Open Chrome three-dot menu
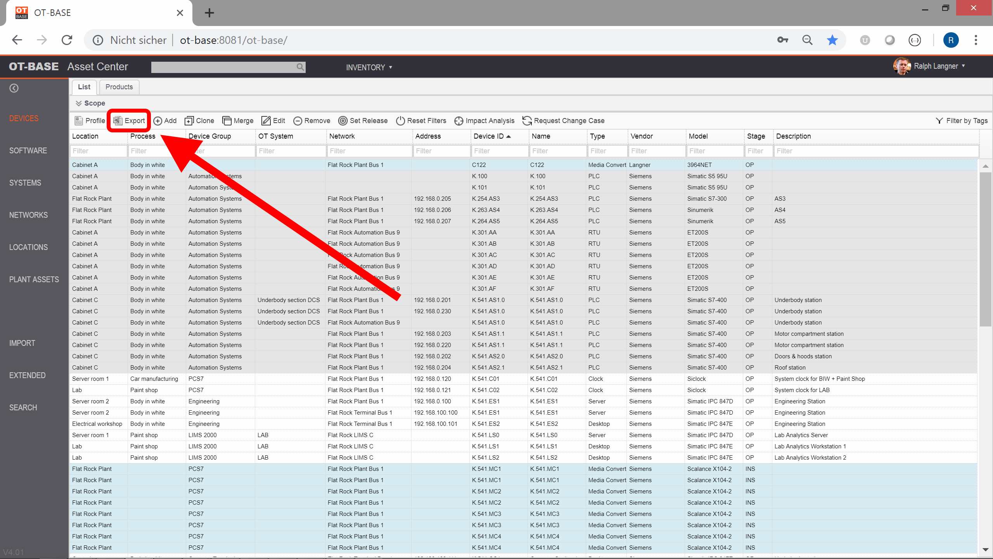Screen dimensions: 993x559 976,40
